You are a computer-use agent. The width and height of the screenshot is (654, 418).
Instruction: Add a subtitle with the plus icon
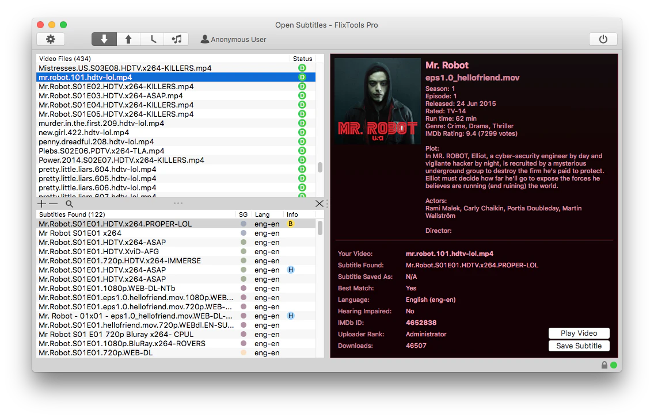41,204
